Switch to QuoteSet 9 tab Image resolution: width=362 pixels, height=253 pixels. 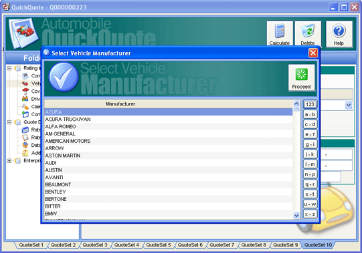click(x=286, y=245)
